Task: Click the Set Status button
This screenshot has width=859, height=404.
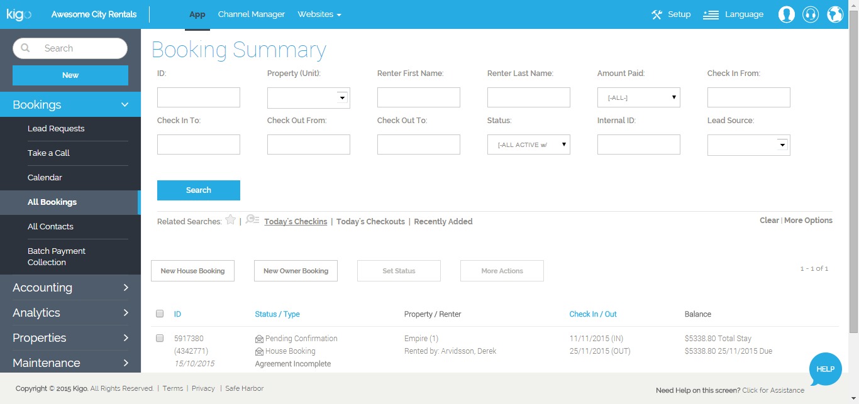Action: 399,271
